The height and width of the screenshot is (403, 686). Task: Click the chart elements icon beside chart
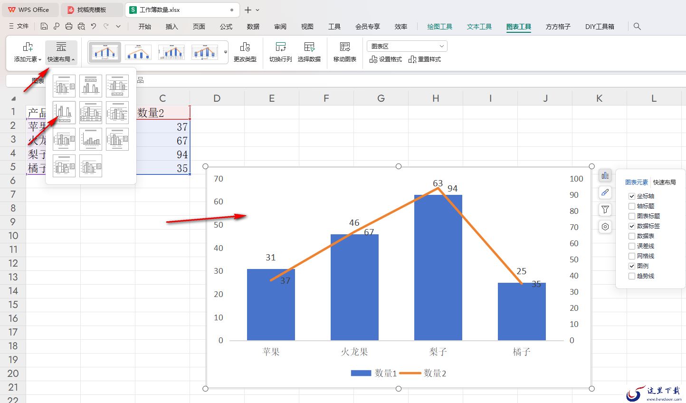pyautogui.click(x=605, y=176)
